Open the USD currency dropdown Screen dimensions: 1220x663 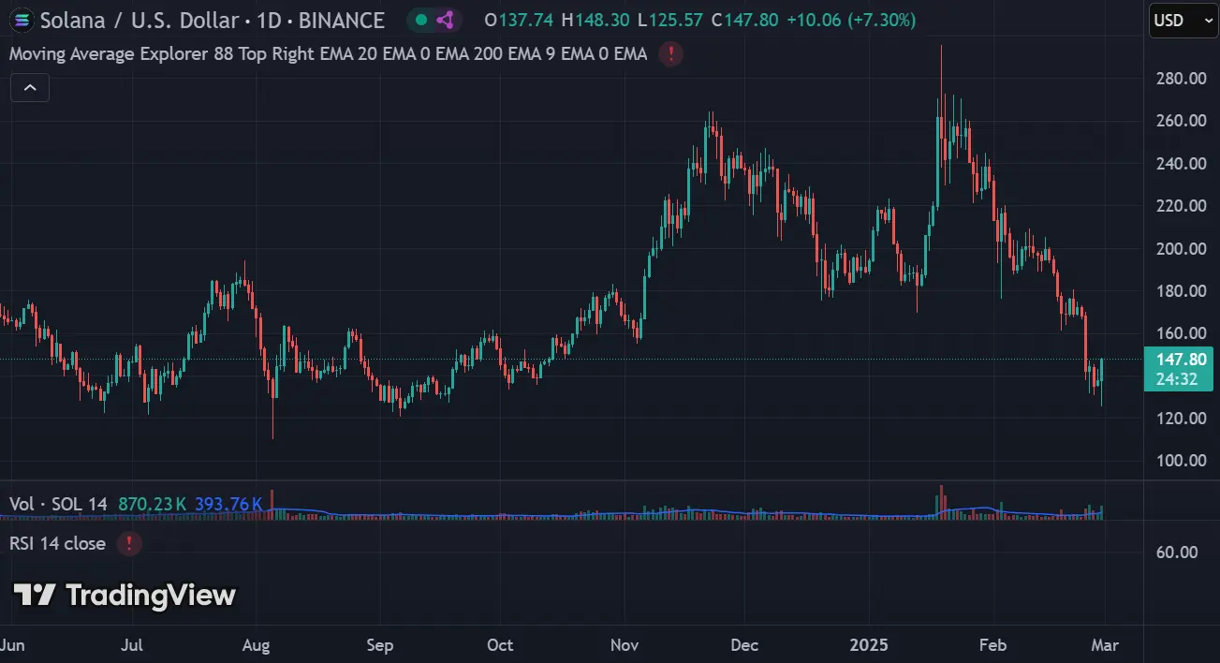point(1182,20)
